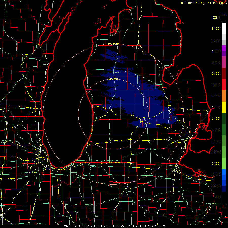This screenshot has width=228, height=228.
Task: Click the 'OHA' product label
Action: [x=223, y=15]
